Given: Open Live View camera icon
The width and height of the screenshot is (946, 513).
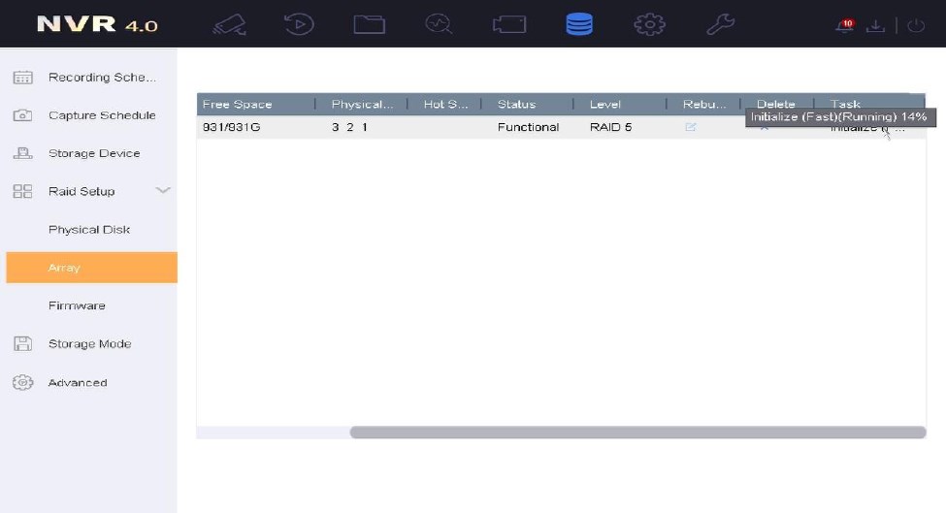Looking at the screenshot, I should click(229, 24).
